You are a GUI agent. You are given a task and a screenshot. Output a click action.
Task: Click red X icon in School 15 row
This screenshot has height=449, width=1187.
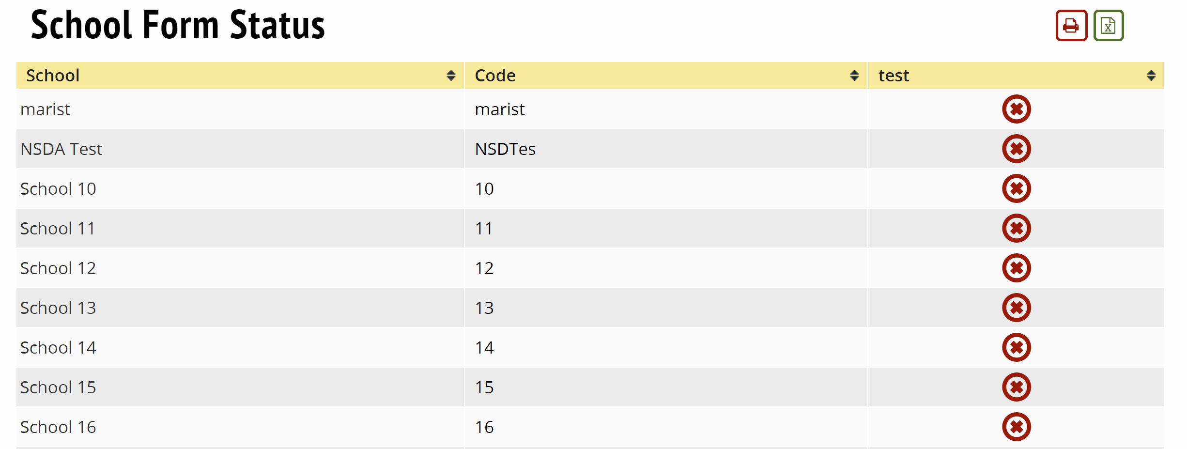point(1016,387)
